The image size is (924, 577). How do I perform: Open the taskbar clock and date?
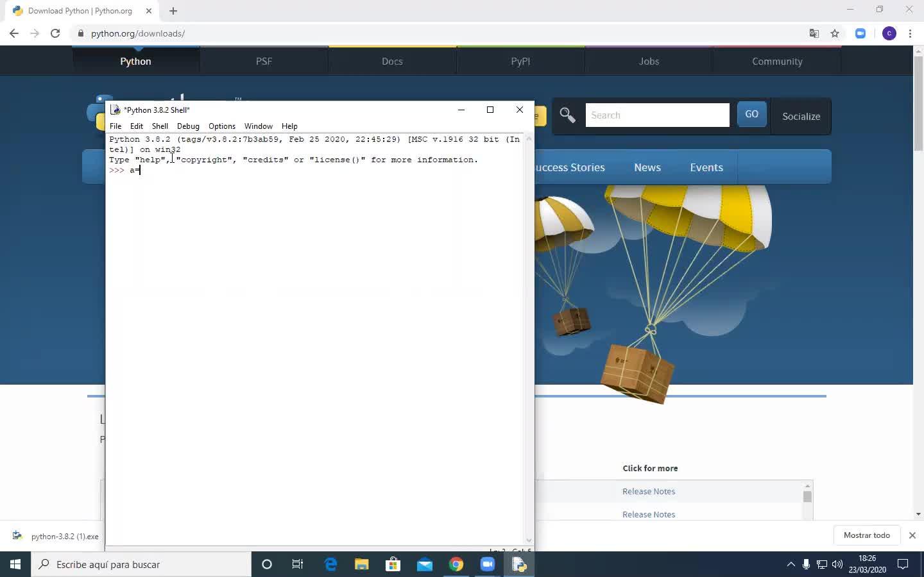coord(868,564)
